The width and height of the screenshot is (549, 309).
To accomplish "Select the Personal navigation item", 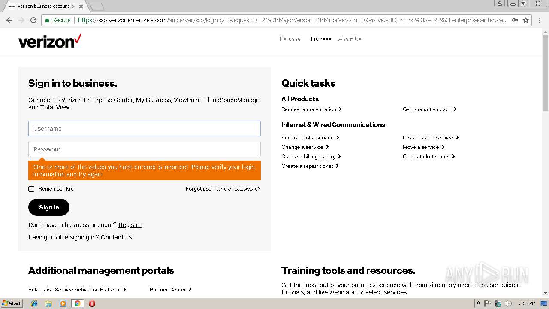I will (x=290, y=39).
